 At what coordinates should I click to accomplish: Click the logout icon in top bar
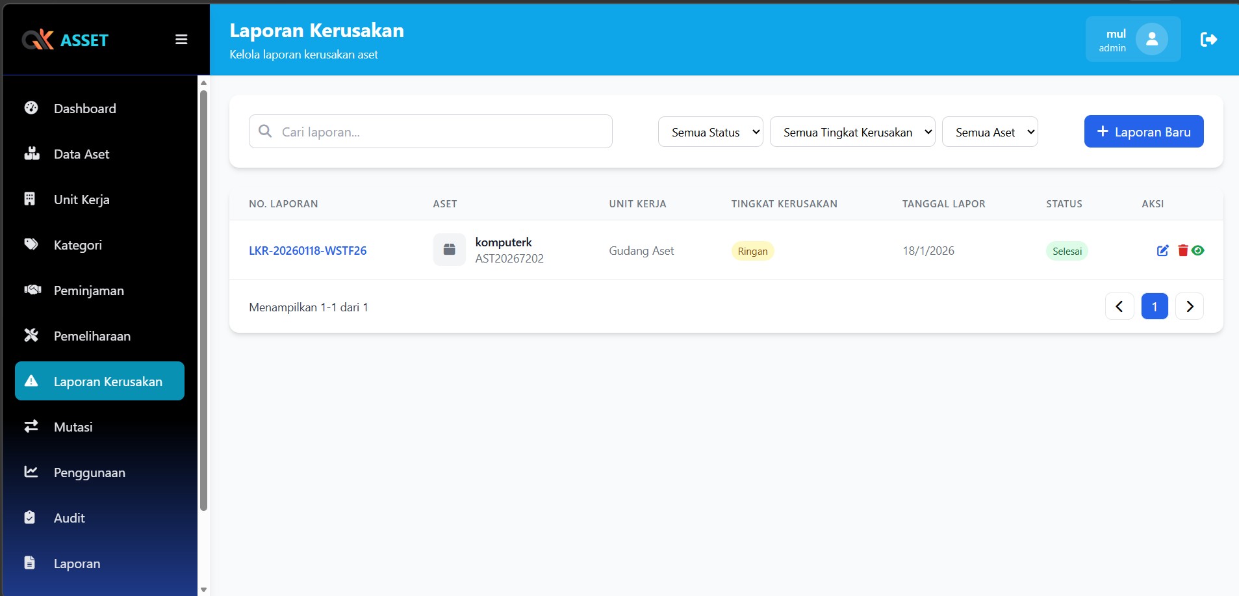[1208, 40]
